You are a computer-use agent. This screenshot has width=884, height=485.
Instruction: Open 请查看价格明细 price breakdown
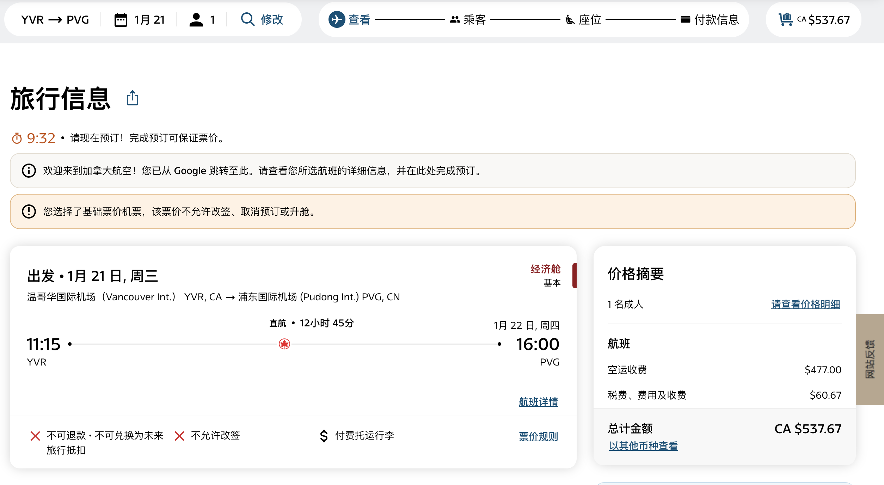pyautogui.click(x=805, y=304)
